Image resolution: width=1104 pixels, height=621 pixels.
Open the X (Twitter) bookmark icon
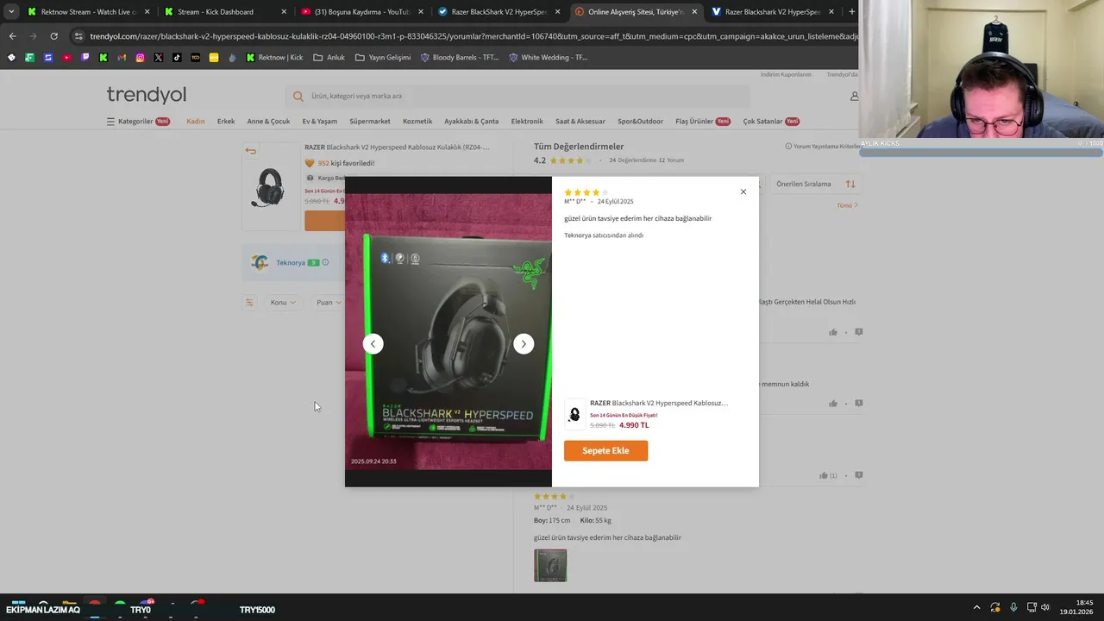(x=159, y=58)
